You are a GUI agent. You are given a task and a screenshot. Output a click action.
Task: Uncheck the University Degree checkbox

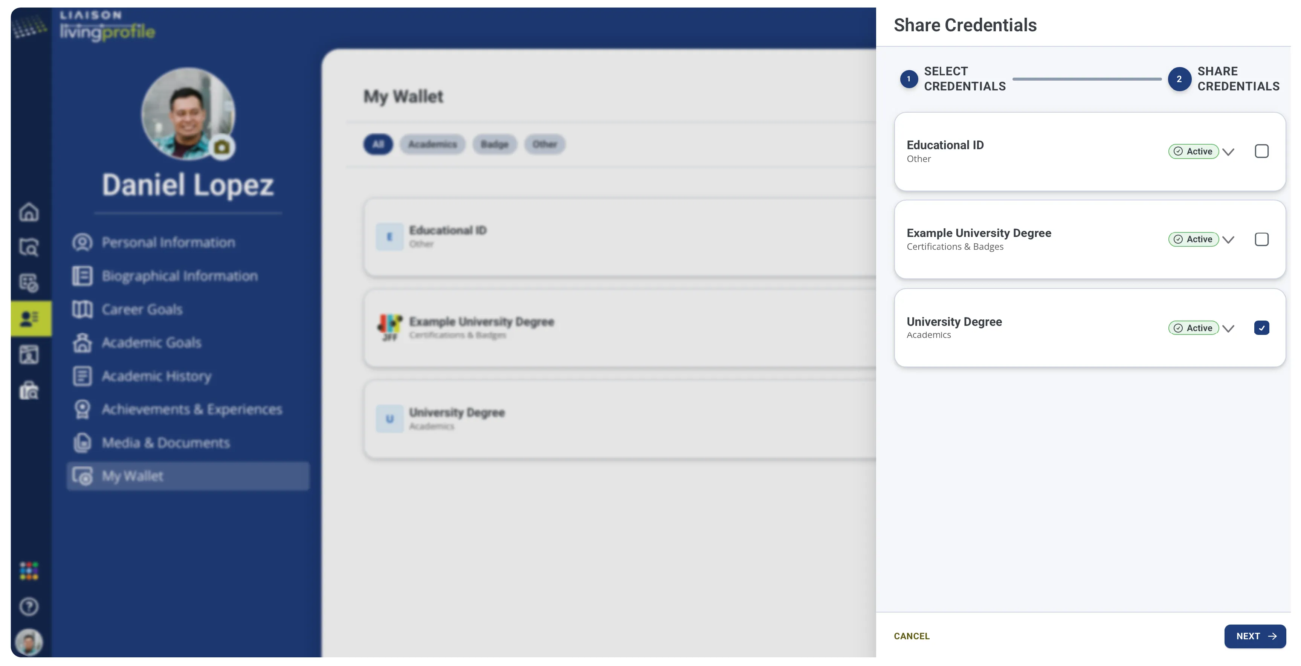pyautogui.click(x=1261, y=328)
